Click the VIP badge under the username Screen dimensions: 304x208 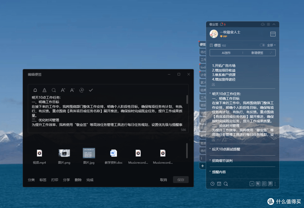click(223, 36)
